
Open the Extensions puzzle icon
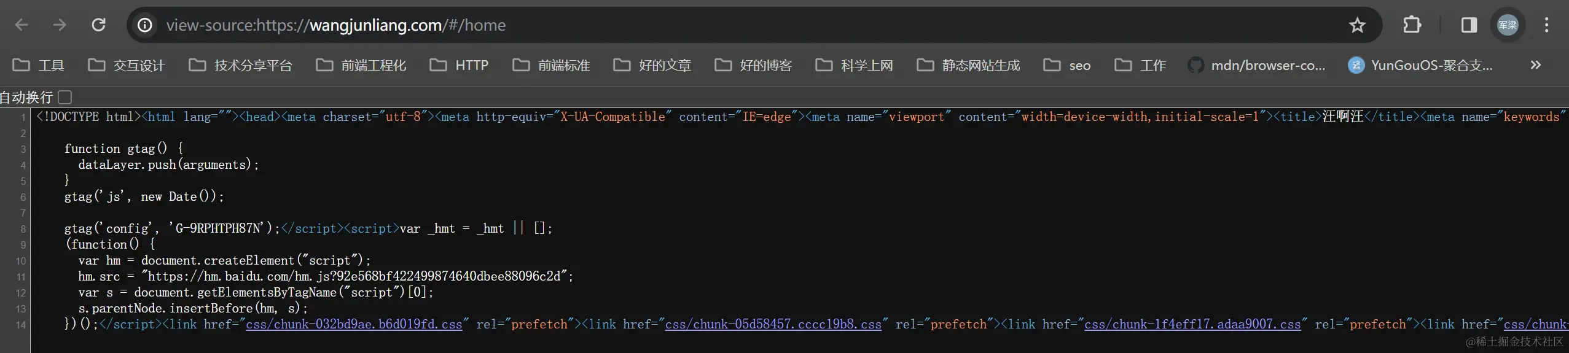click(x=1412, y=25)
